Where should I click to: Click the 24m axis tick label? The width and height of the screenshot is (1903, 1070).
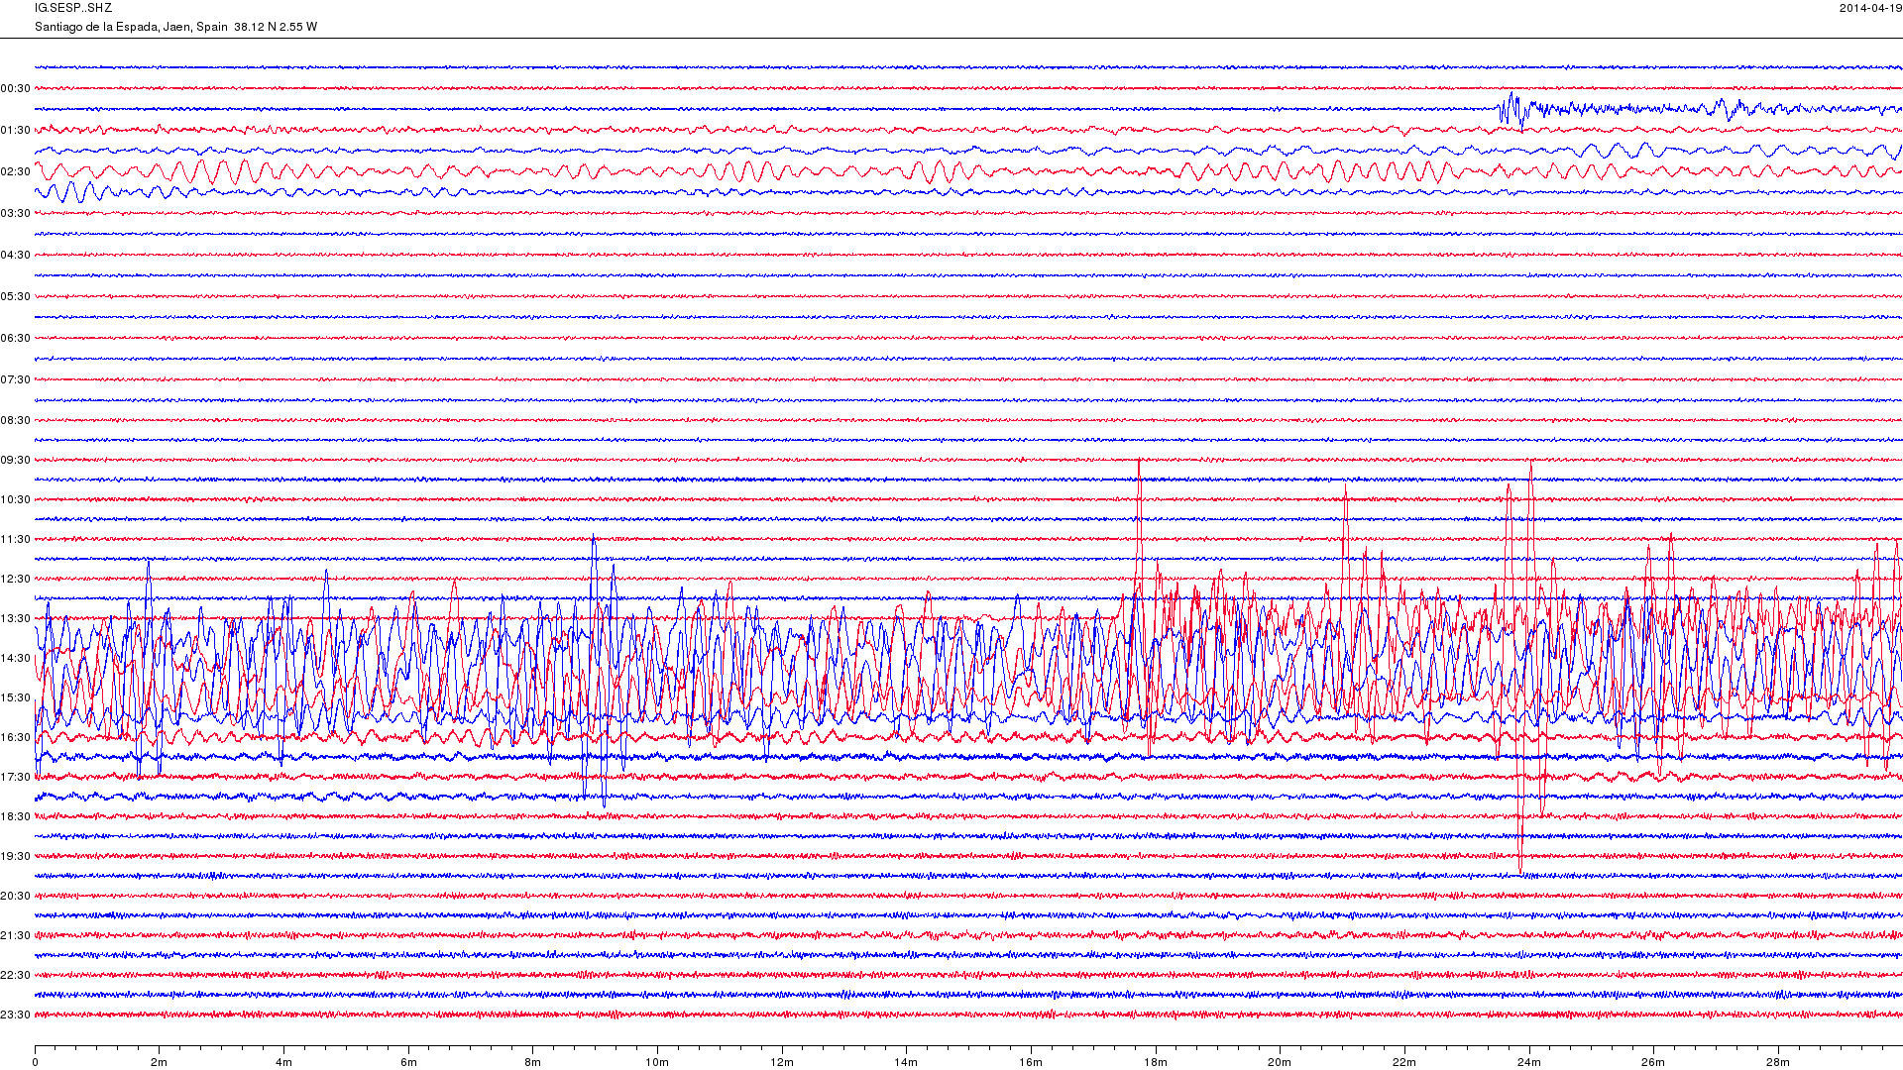click(1529, 1063)
